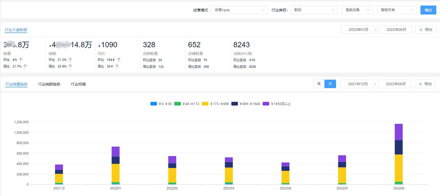This screenshot has height=196, width=440.
Task: Toggle the ¥40-¥172 legend series
Action: pyautogui.click(x=187, y=104)
